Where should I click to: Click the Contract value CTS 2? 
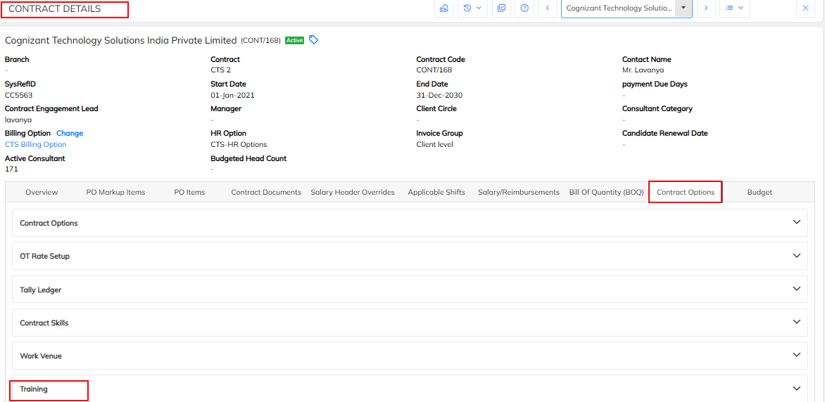click(x=221, y=70)
